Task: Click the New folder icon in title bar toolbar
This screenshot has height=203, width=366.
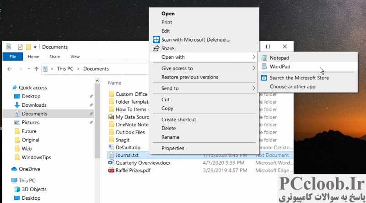Action: pyautogui.click(x=28, y=47)
